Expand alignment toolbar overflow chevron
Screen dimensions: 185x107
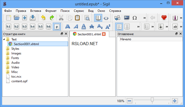pos(138,27)
